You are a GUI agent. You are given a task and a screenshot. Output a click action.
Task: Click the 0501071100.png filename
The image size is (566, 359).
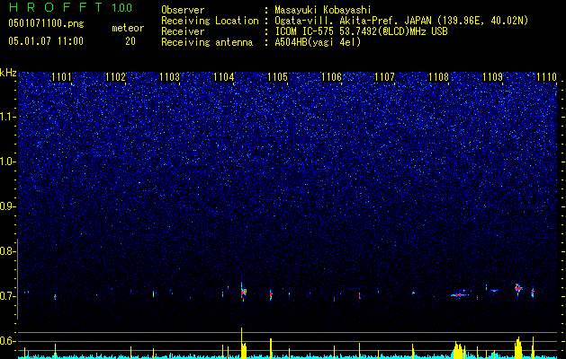(46, 24)
